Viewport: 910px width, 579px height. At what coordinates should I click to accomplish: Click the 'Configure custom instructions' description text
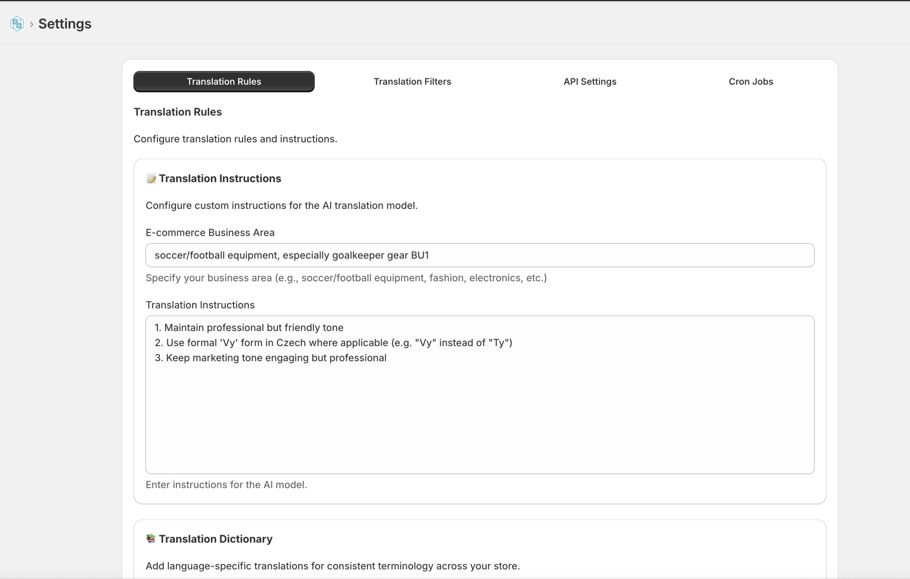pos(281,205)
